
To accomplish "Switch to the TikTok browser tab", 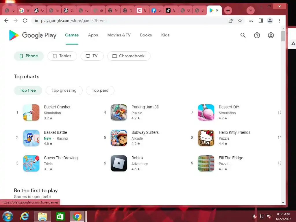I will [x=171, y=10].
